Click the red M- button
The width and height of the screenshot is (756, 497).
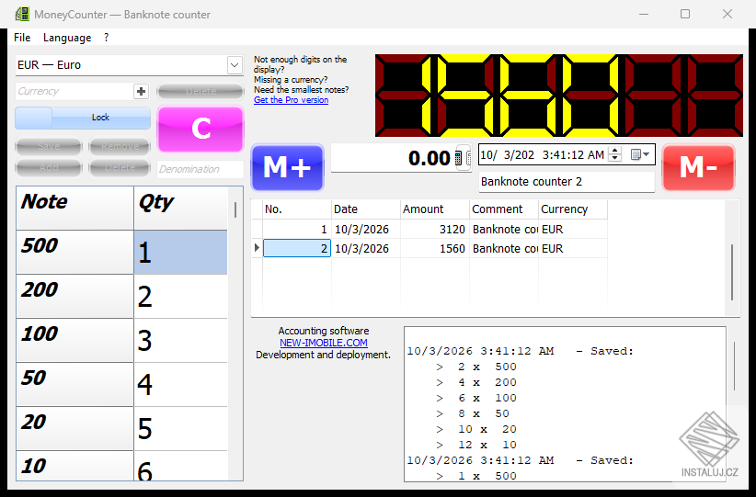(698, 167)
